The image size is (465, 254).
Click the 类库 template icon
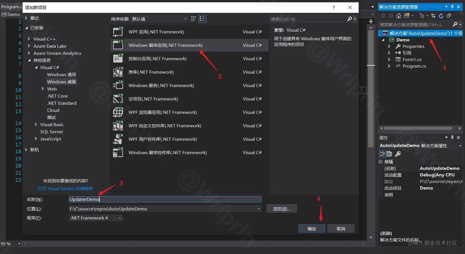118,72
